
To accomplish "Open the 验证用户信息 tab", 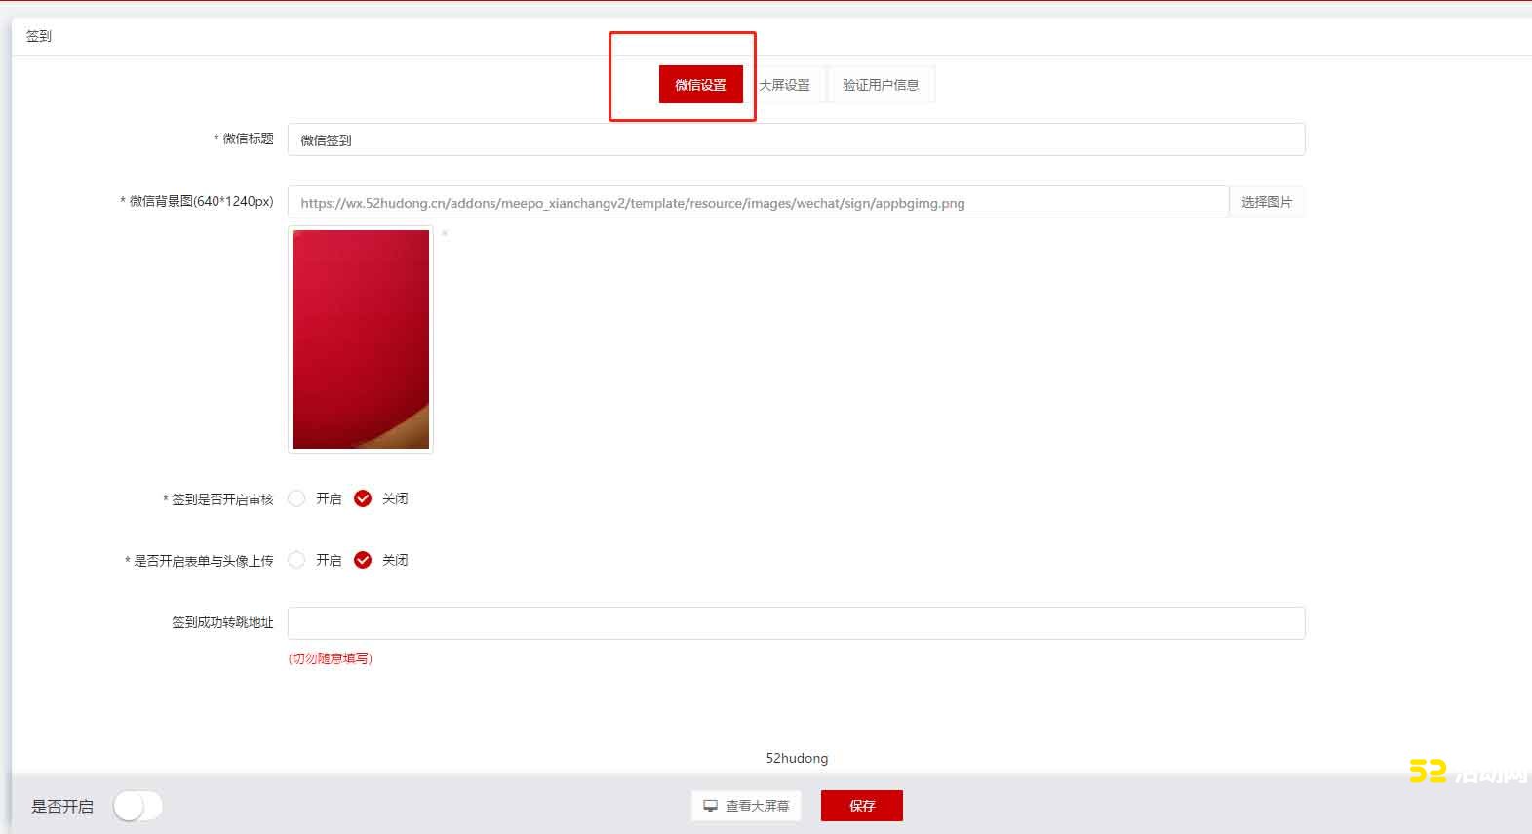I will coord(881,85).
